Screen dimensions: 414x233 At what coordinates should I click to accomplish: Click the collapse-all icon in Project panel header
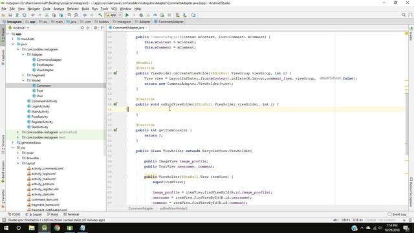[88, 28]
